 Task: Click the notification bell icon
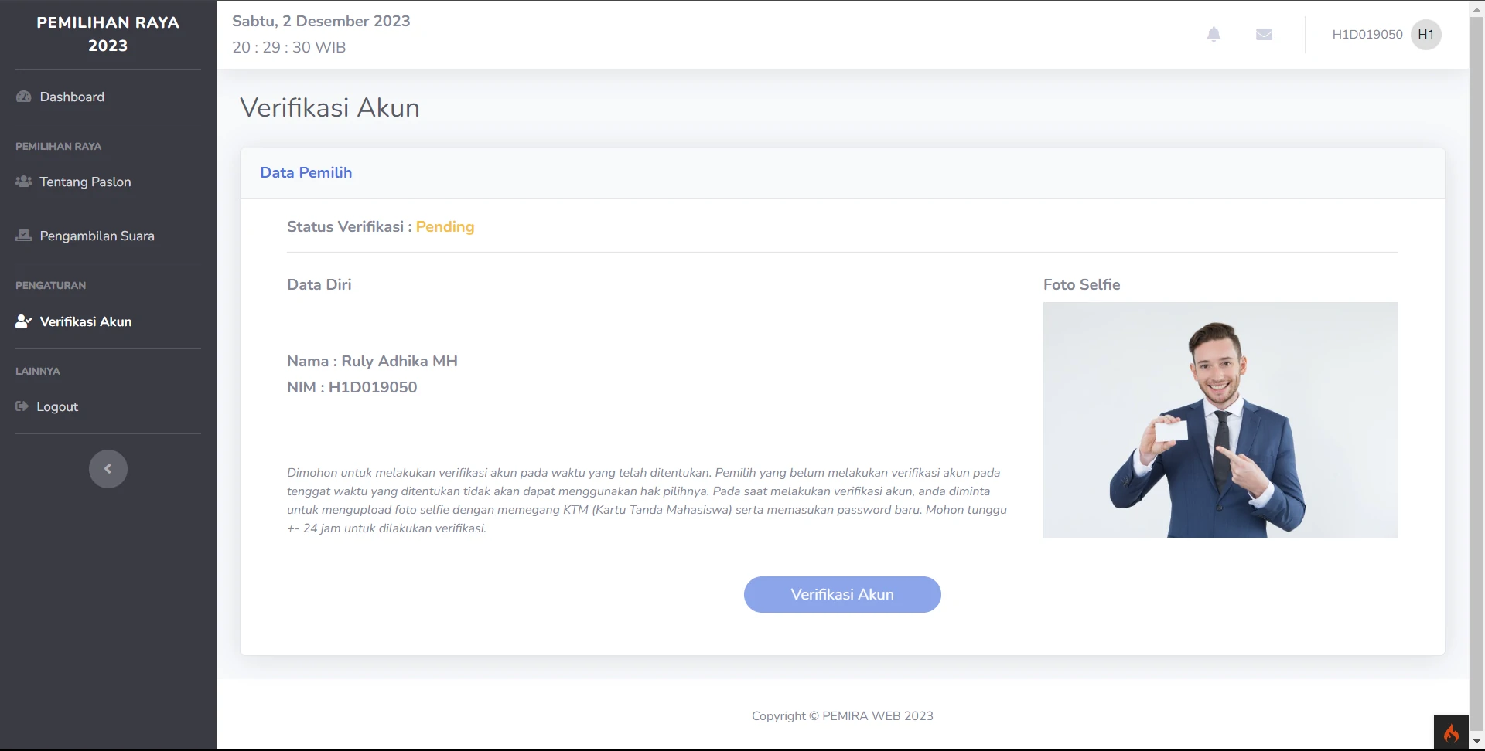(x=1214, y=35)
